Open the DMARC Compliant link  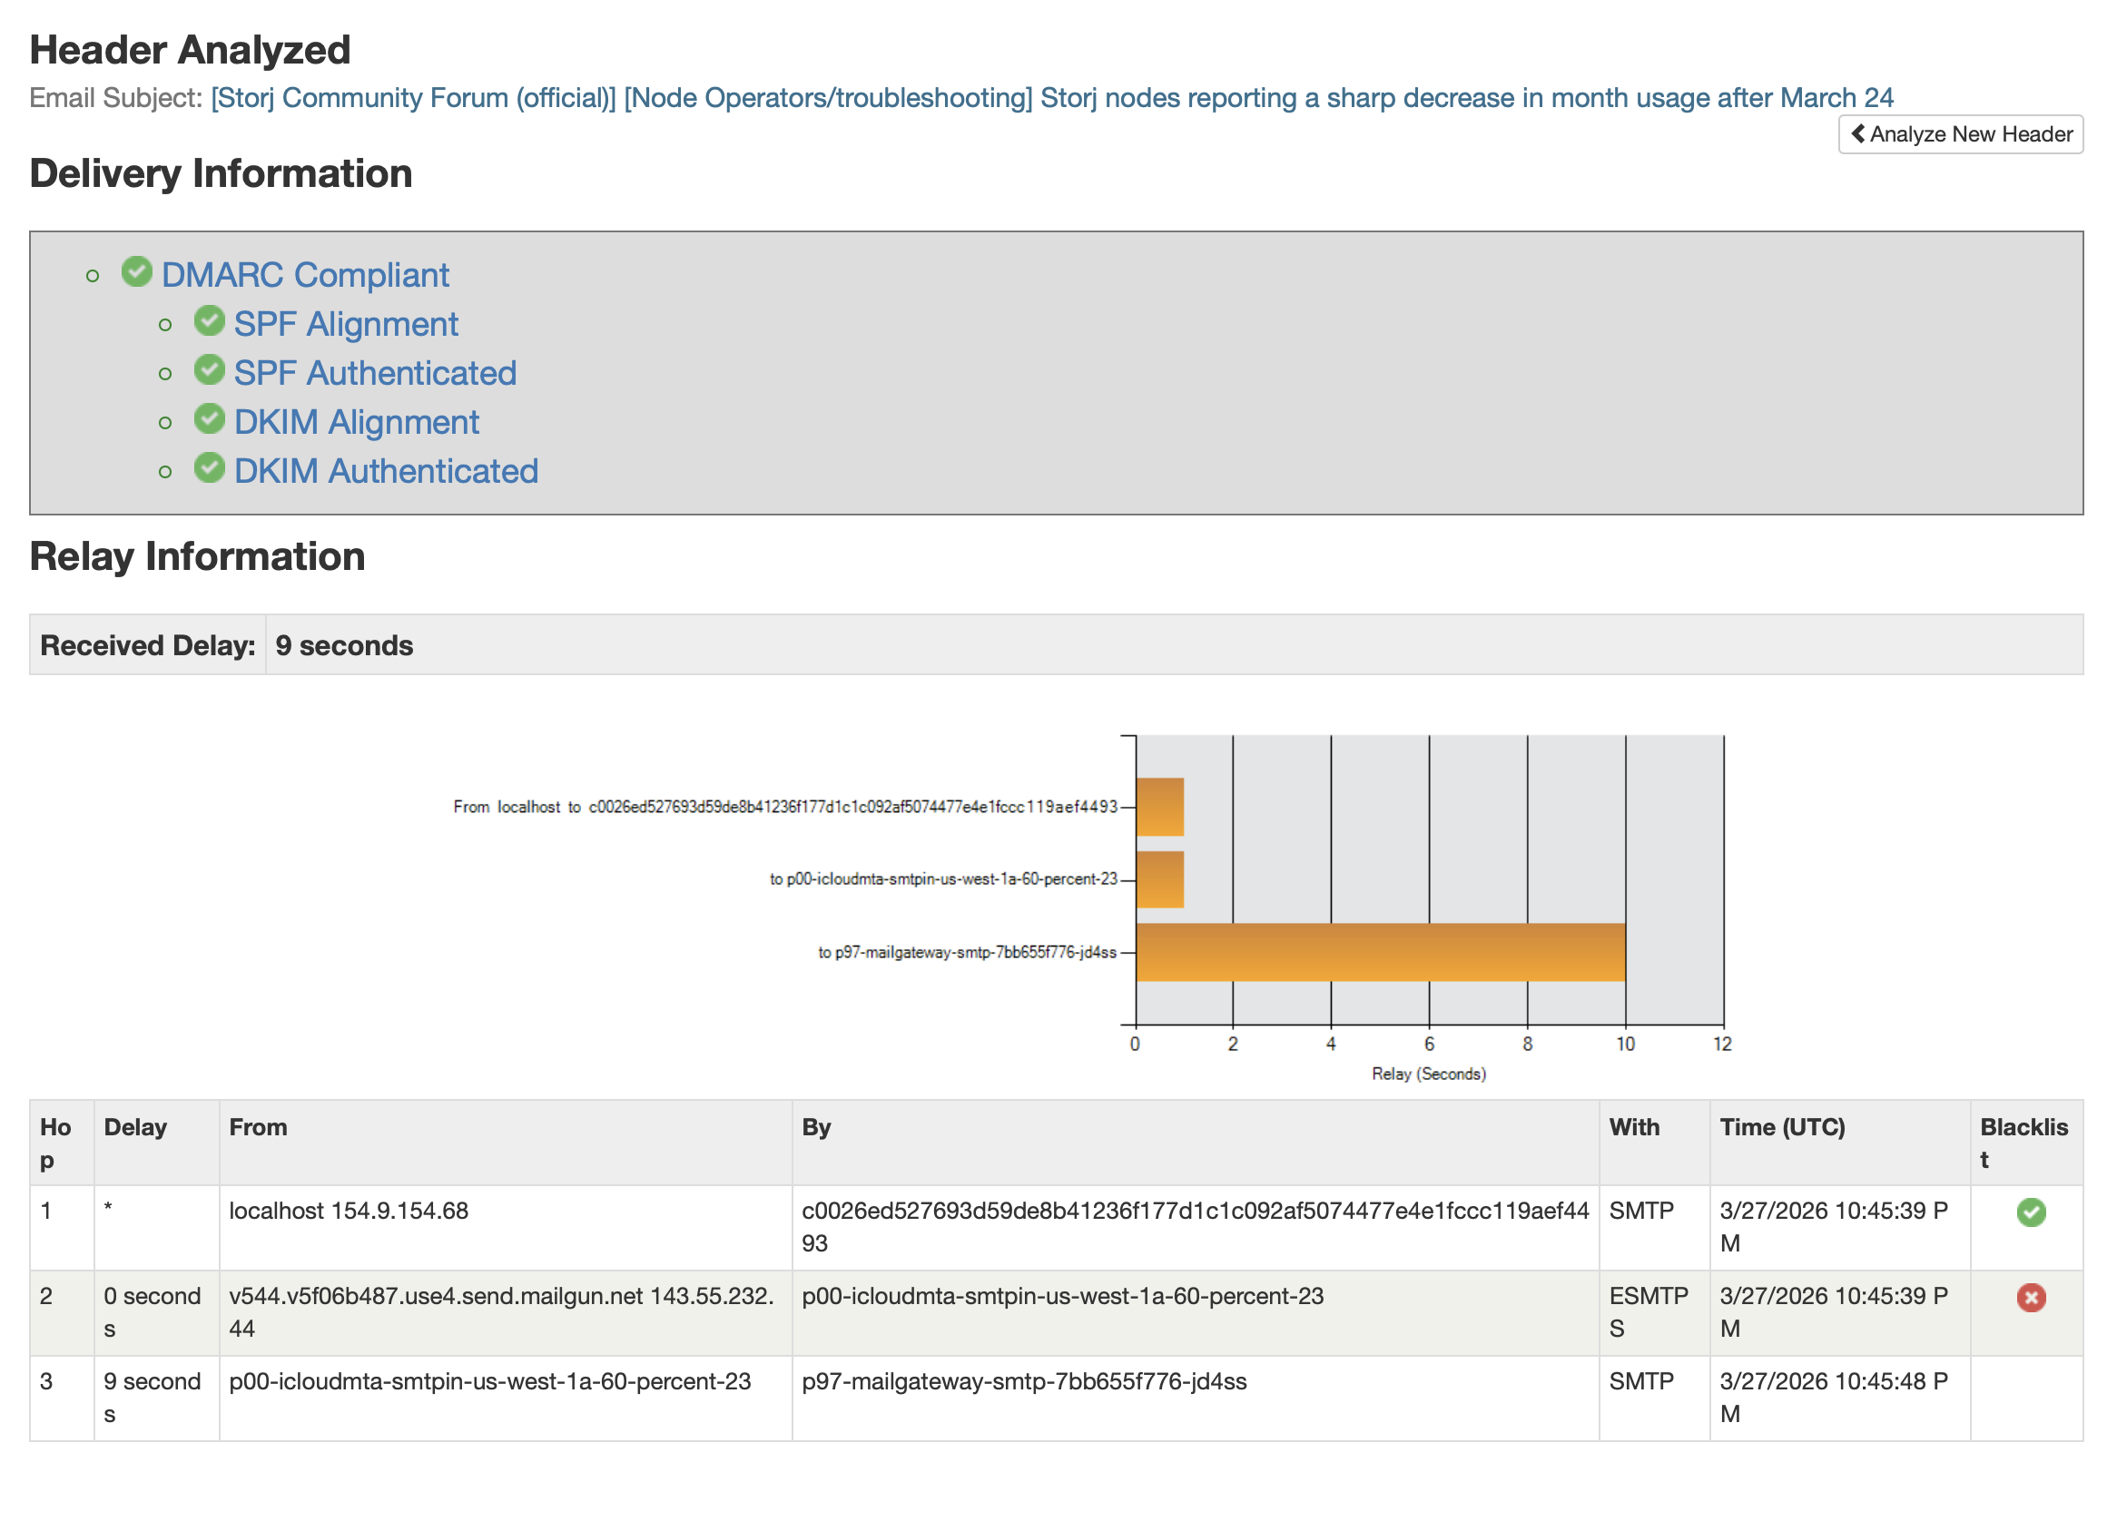[x=304, y=275]
